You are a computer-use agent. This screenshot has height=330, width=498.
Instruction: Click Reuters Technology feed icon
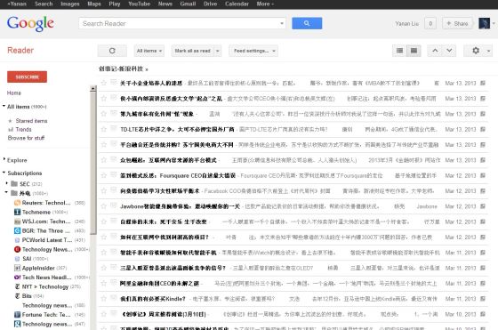[18, 203]
